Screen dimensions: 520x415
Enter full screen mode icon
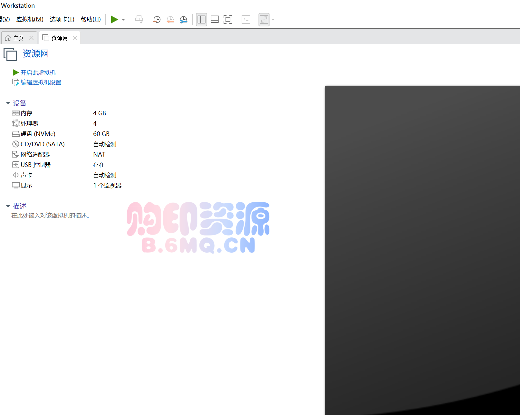[x=228, y=20]
